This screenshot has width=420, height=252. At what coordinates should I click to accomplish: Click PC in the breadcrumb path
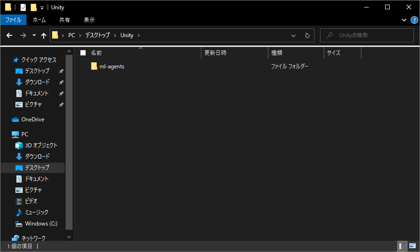(72, 35)
